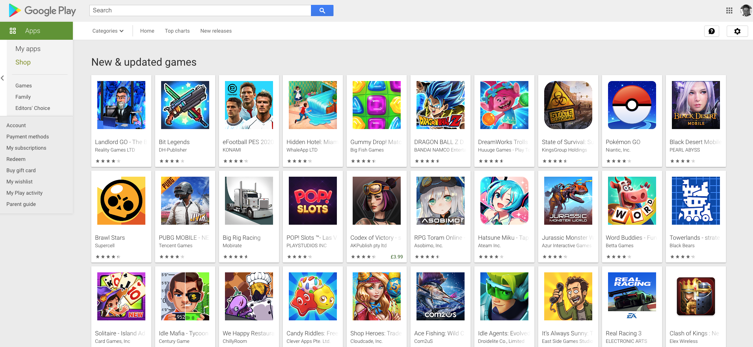Select Shop in the sidebar
This screenshot has width=753, height=347.
point(23,62)
